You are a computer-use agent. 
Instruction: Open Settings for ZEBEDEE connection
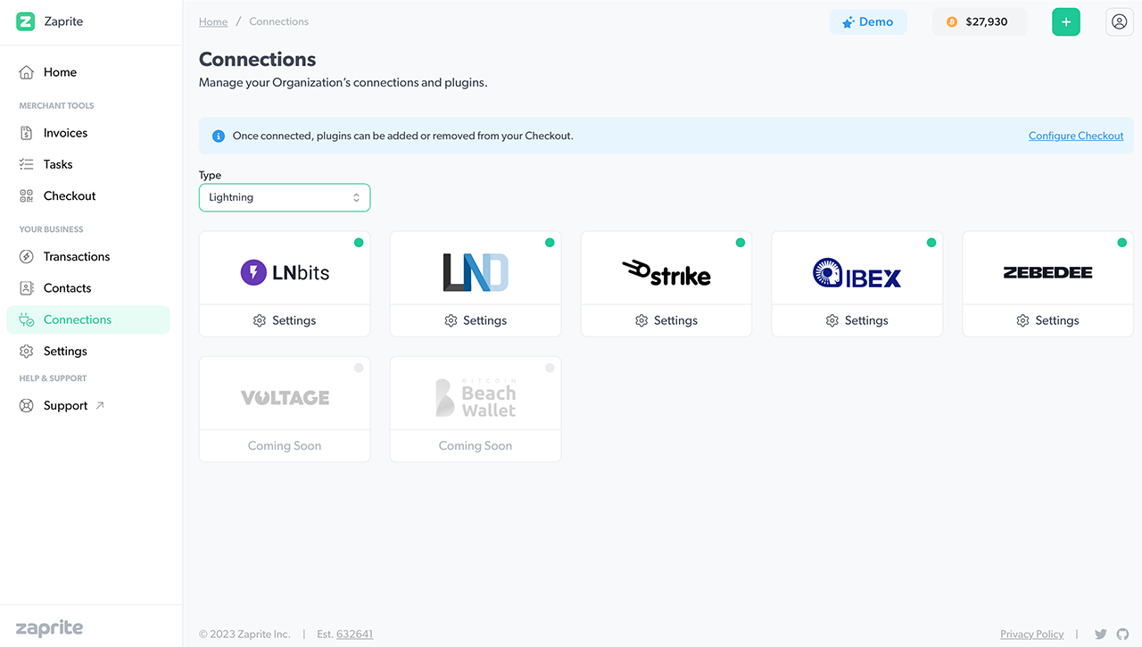(x=1048, y=320)
